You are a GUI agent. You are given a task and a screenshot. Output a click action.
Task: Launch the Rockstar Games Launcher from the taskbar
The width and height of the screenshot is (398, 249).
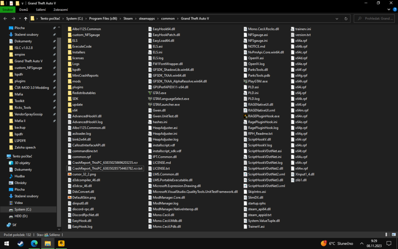pos(61,243)
